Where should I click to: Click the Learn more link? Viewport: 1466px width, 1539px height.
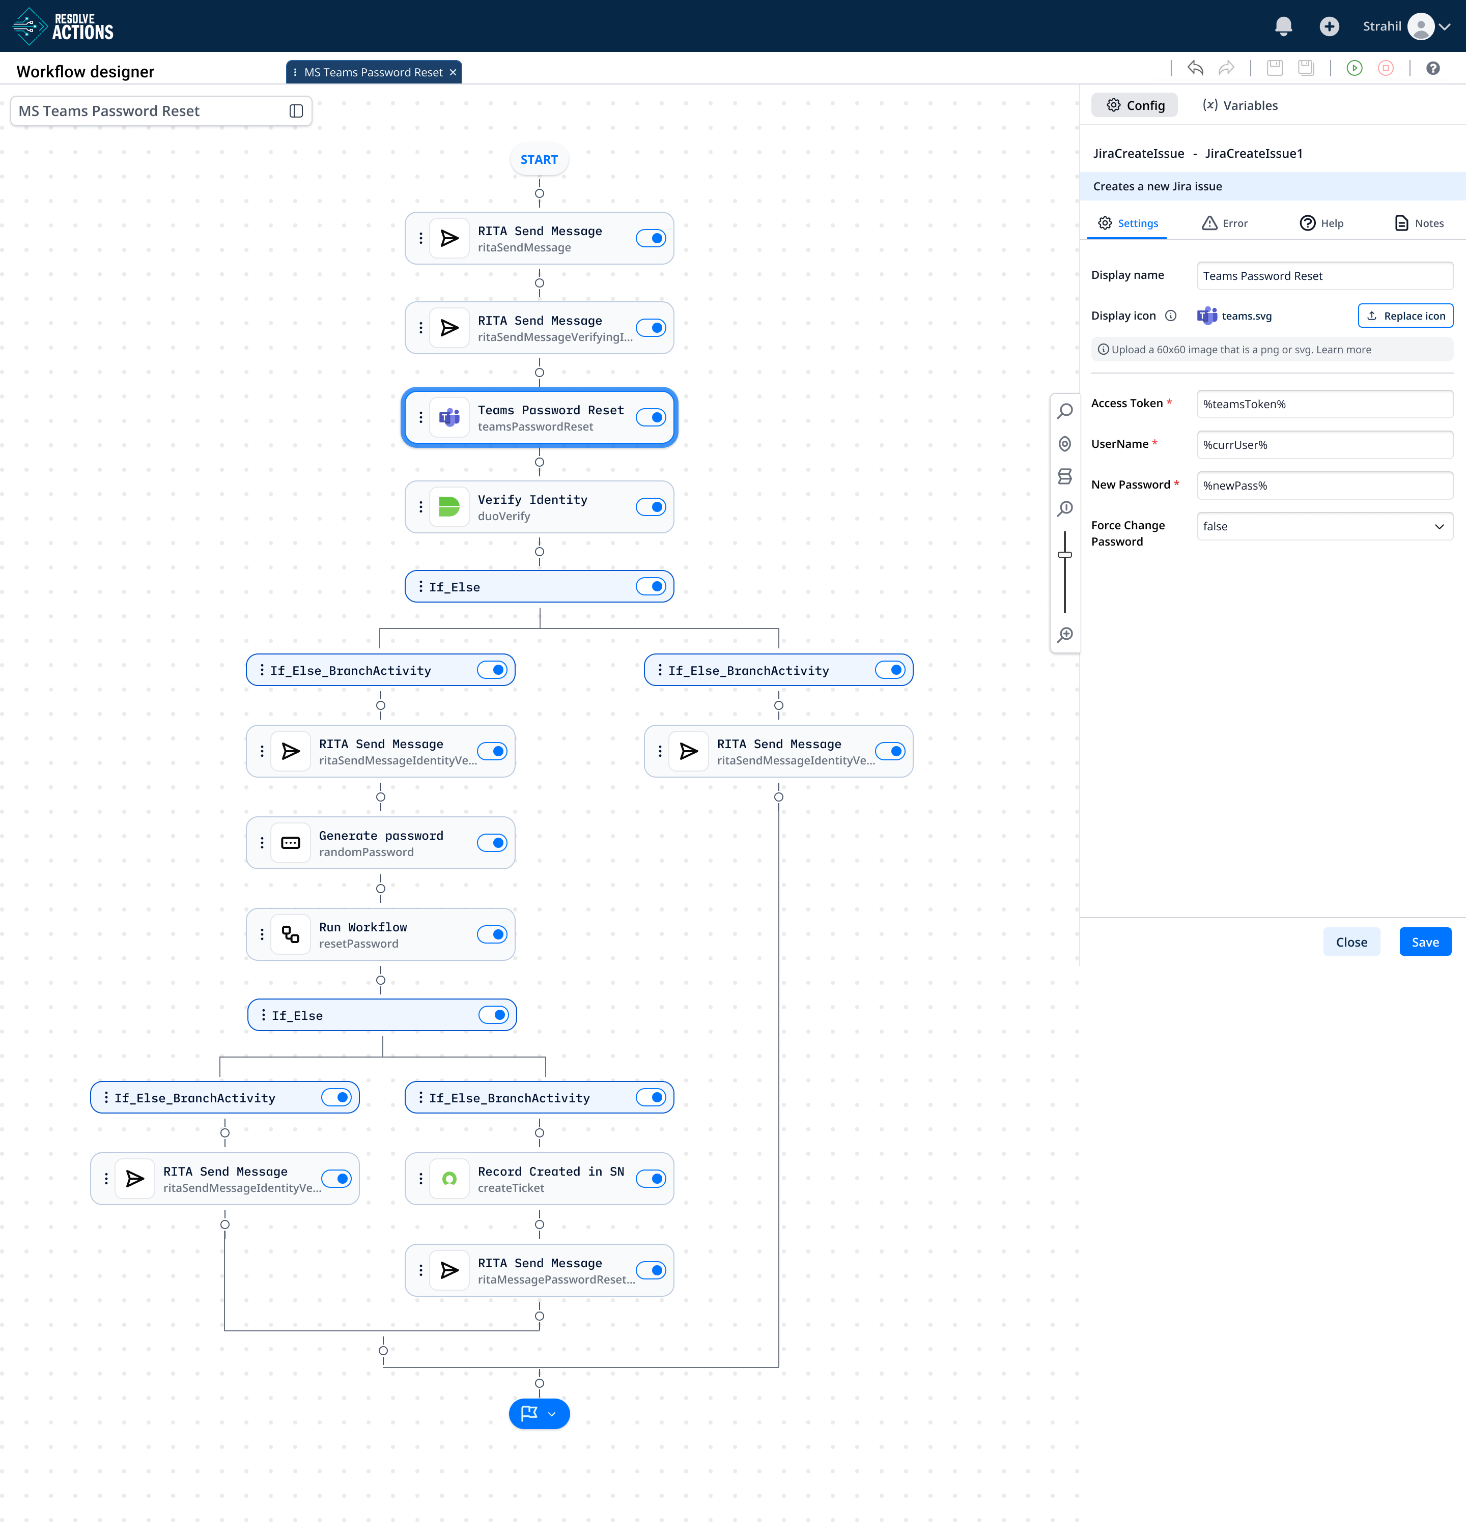[1343, 350]
